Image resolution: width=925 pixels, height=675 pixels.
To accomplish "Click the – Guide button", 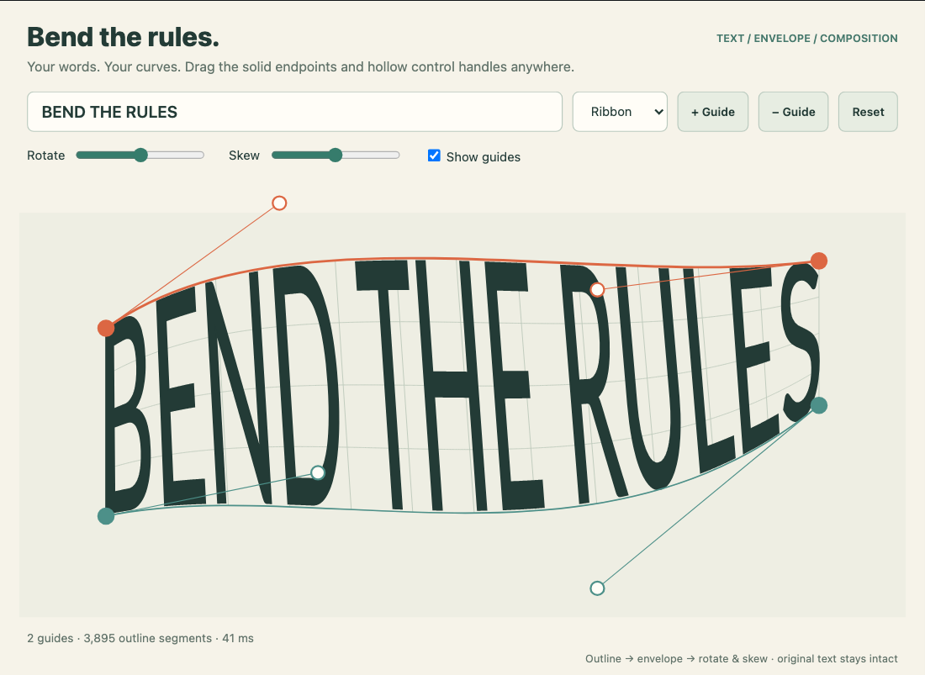I will 794,112.
